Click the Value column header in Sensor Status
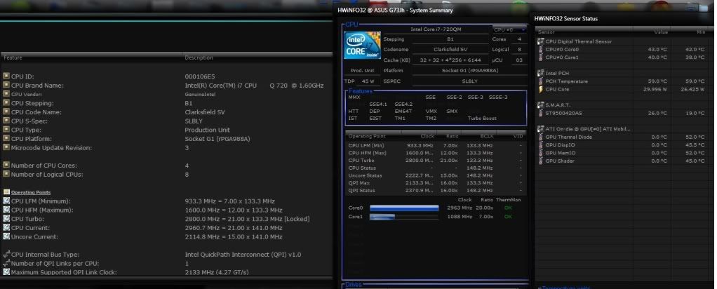 coord(653,32)
